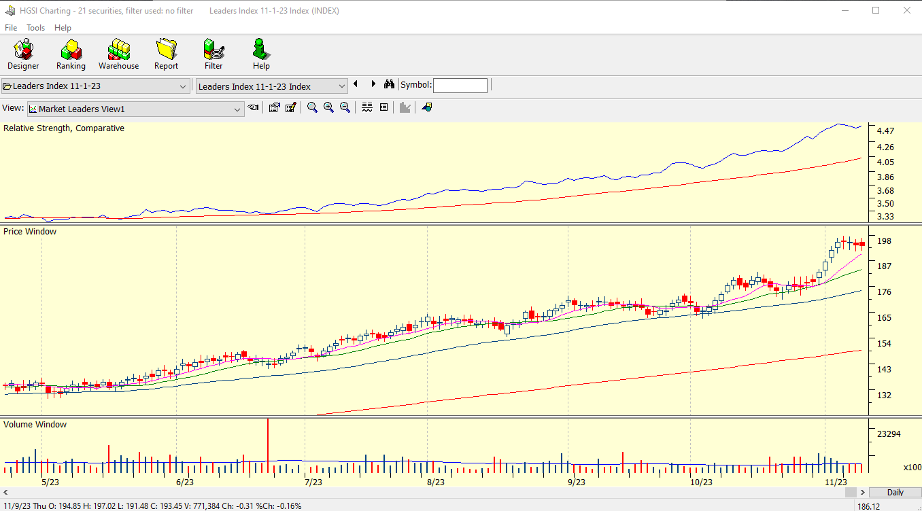Expand the Leaders Index 11-1-23 group dropdown
The height and width of the screenshot is (511, 922).
[x=183, y=86]
